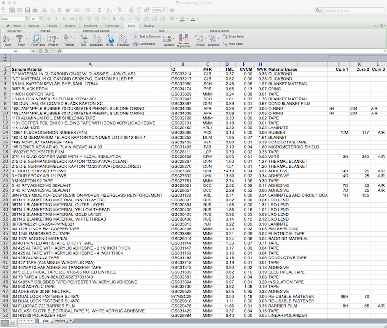387x328 pixels.
Task: Click Show Detail
Action: click(234, 37)
